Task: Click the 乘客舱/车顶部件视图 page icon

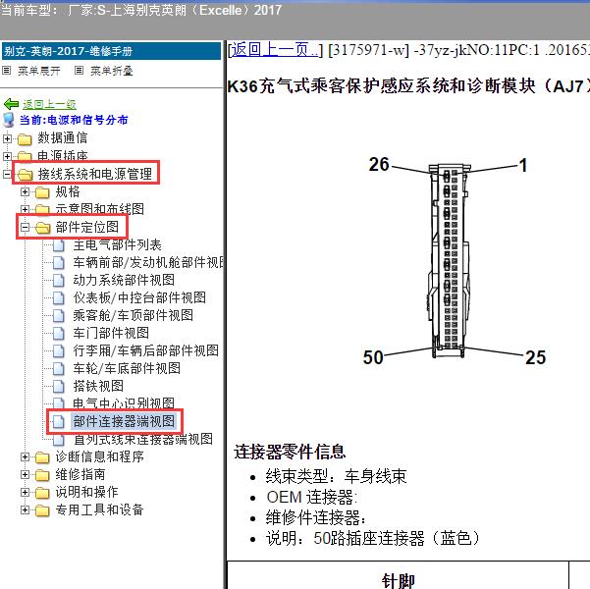Action: 59,316
